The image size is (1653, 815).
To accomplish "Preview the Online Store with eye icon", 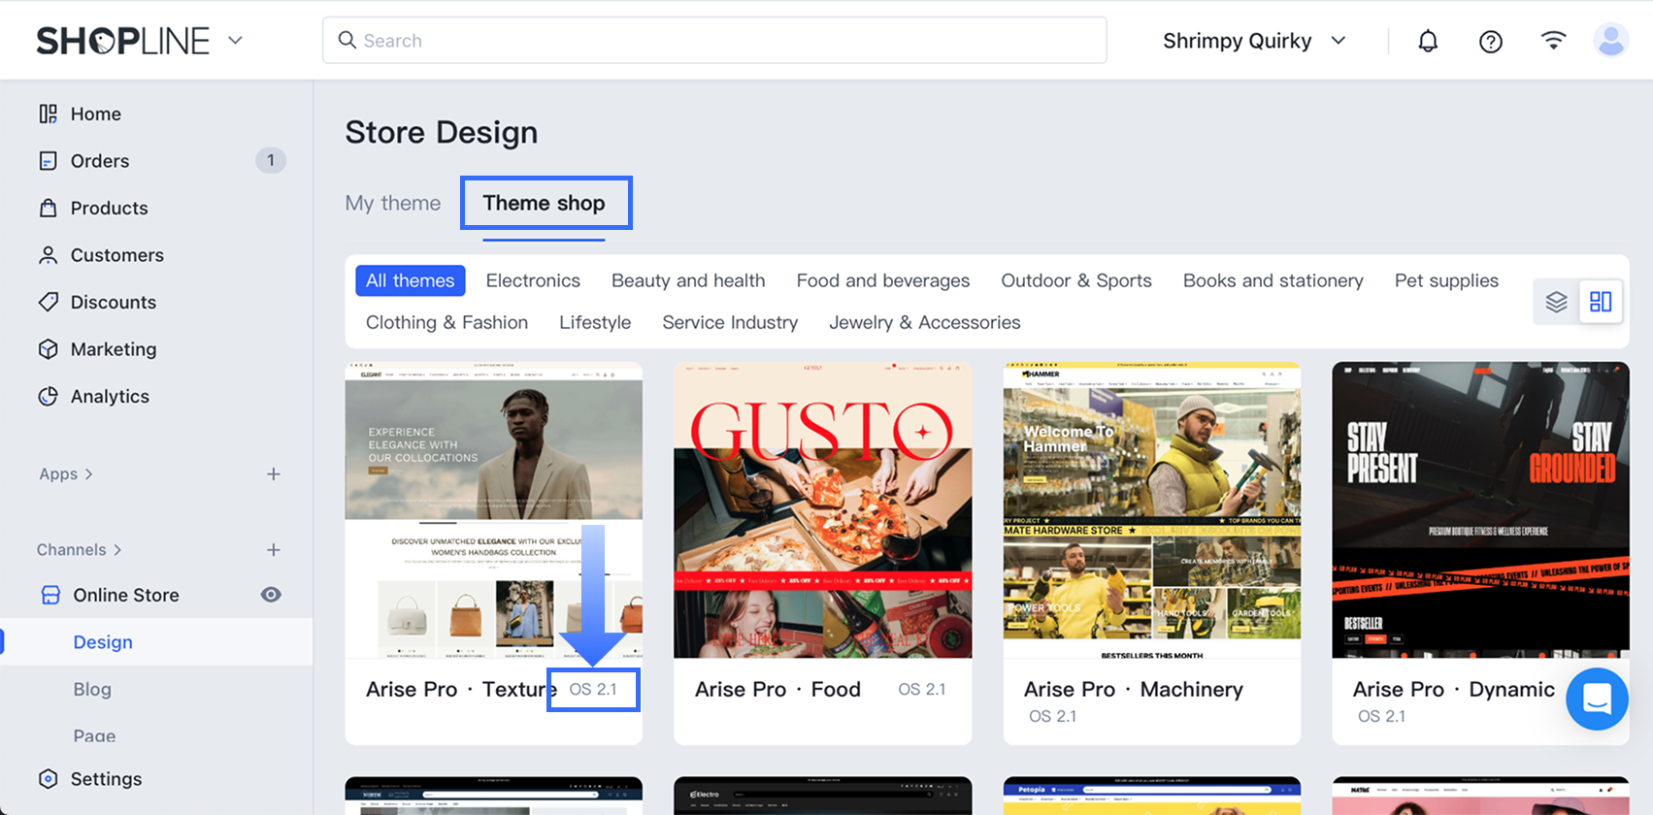I will click(x=271, y=595).
